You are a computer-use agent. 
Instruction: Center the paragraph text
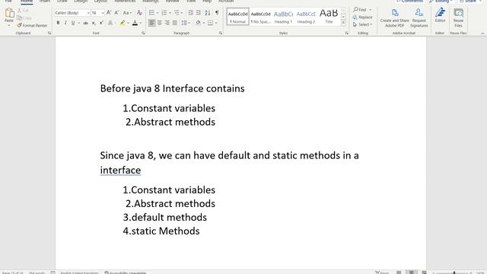click(x=159, y=23)
